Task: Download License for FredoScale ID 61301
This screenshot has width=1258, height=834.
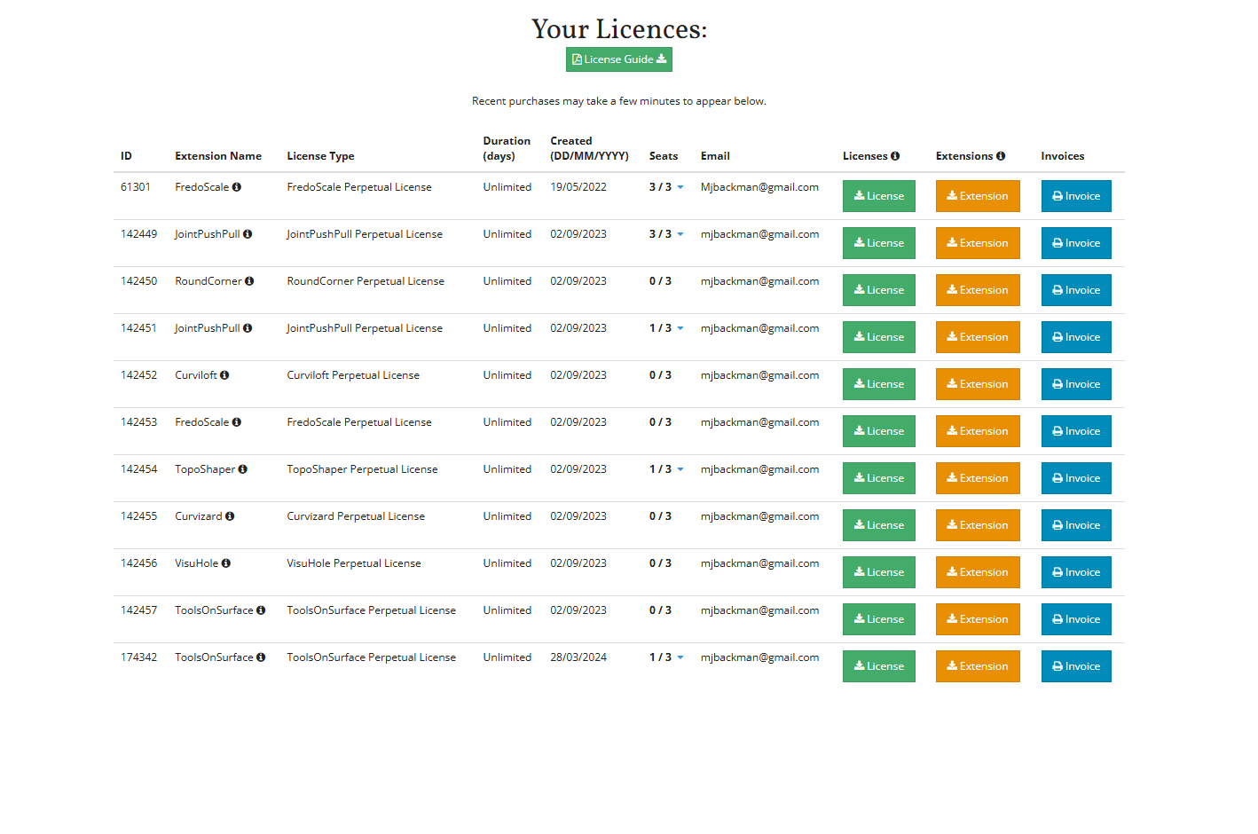Action: 878,196
